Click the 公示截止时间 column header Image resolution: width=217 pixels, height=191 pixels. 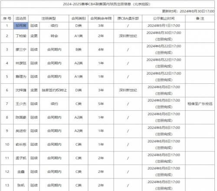(x=164, y=19)
